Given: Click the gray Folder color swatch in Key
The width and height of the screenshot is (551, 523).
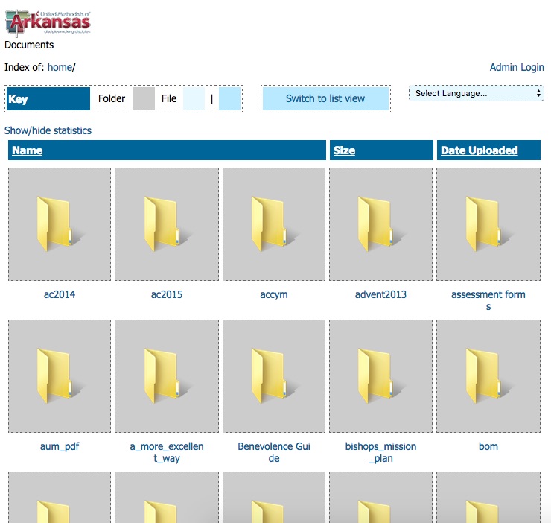Looking at the screenshot, I should click(x=144, y=98).
